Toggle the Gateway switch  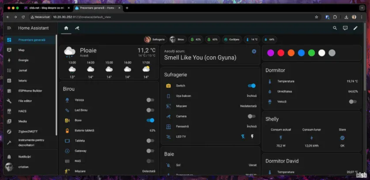tap(150, 151)
